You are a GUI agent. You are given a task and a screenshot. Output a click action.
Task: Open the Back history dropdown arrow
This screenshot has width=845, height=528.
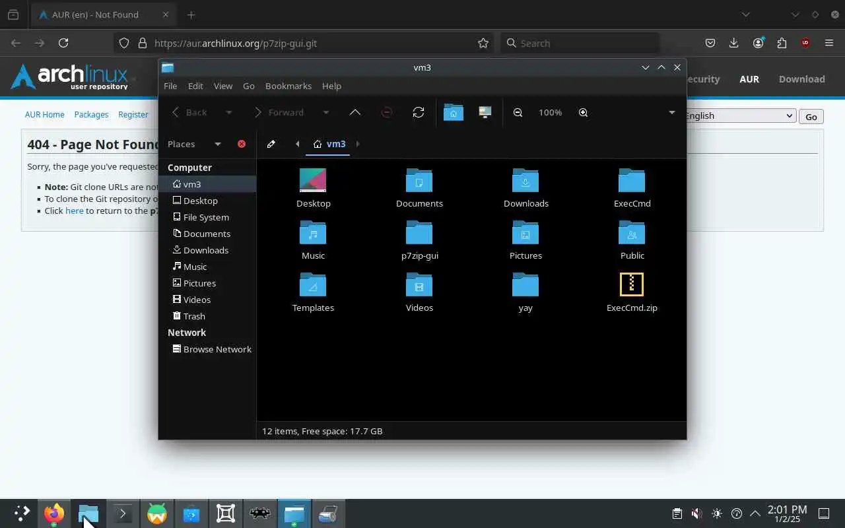click(229, 112)
